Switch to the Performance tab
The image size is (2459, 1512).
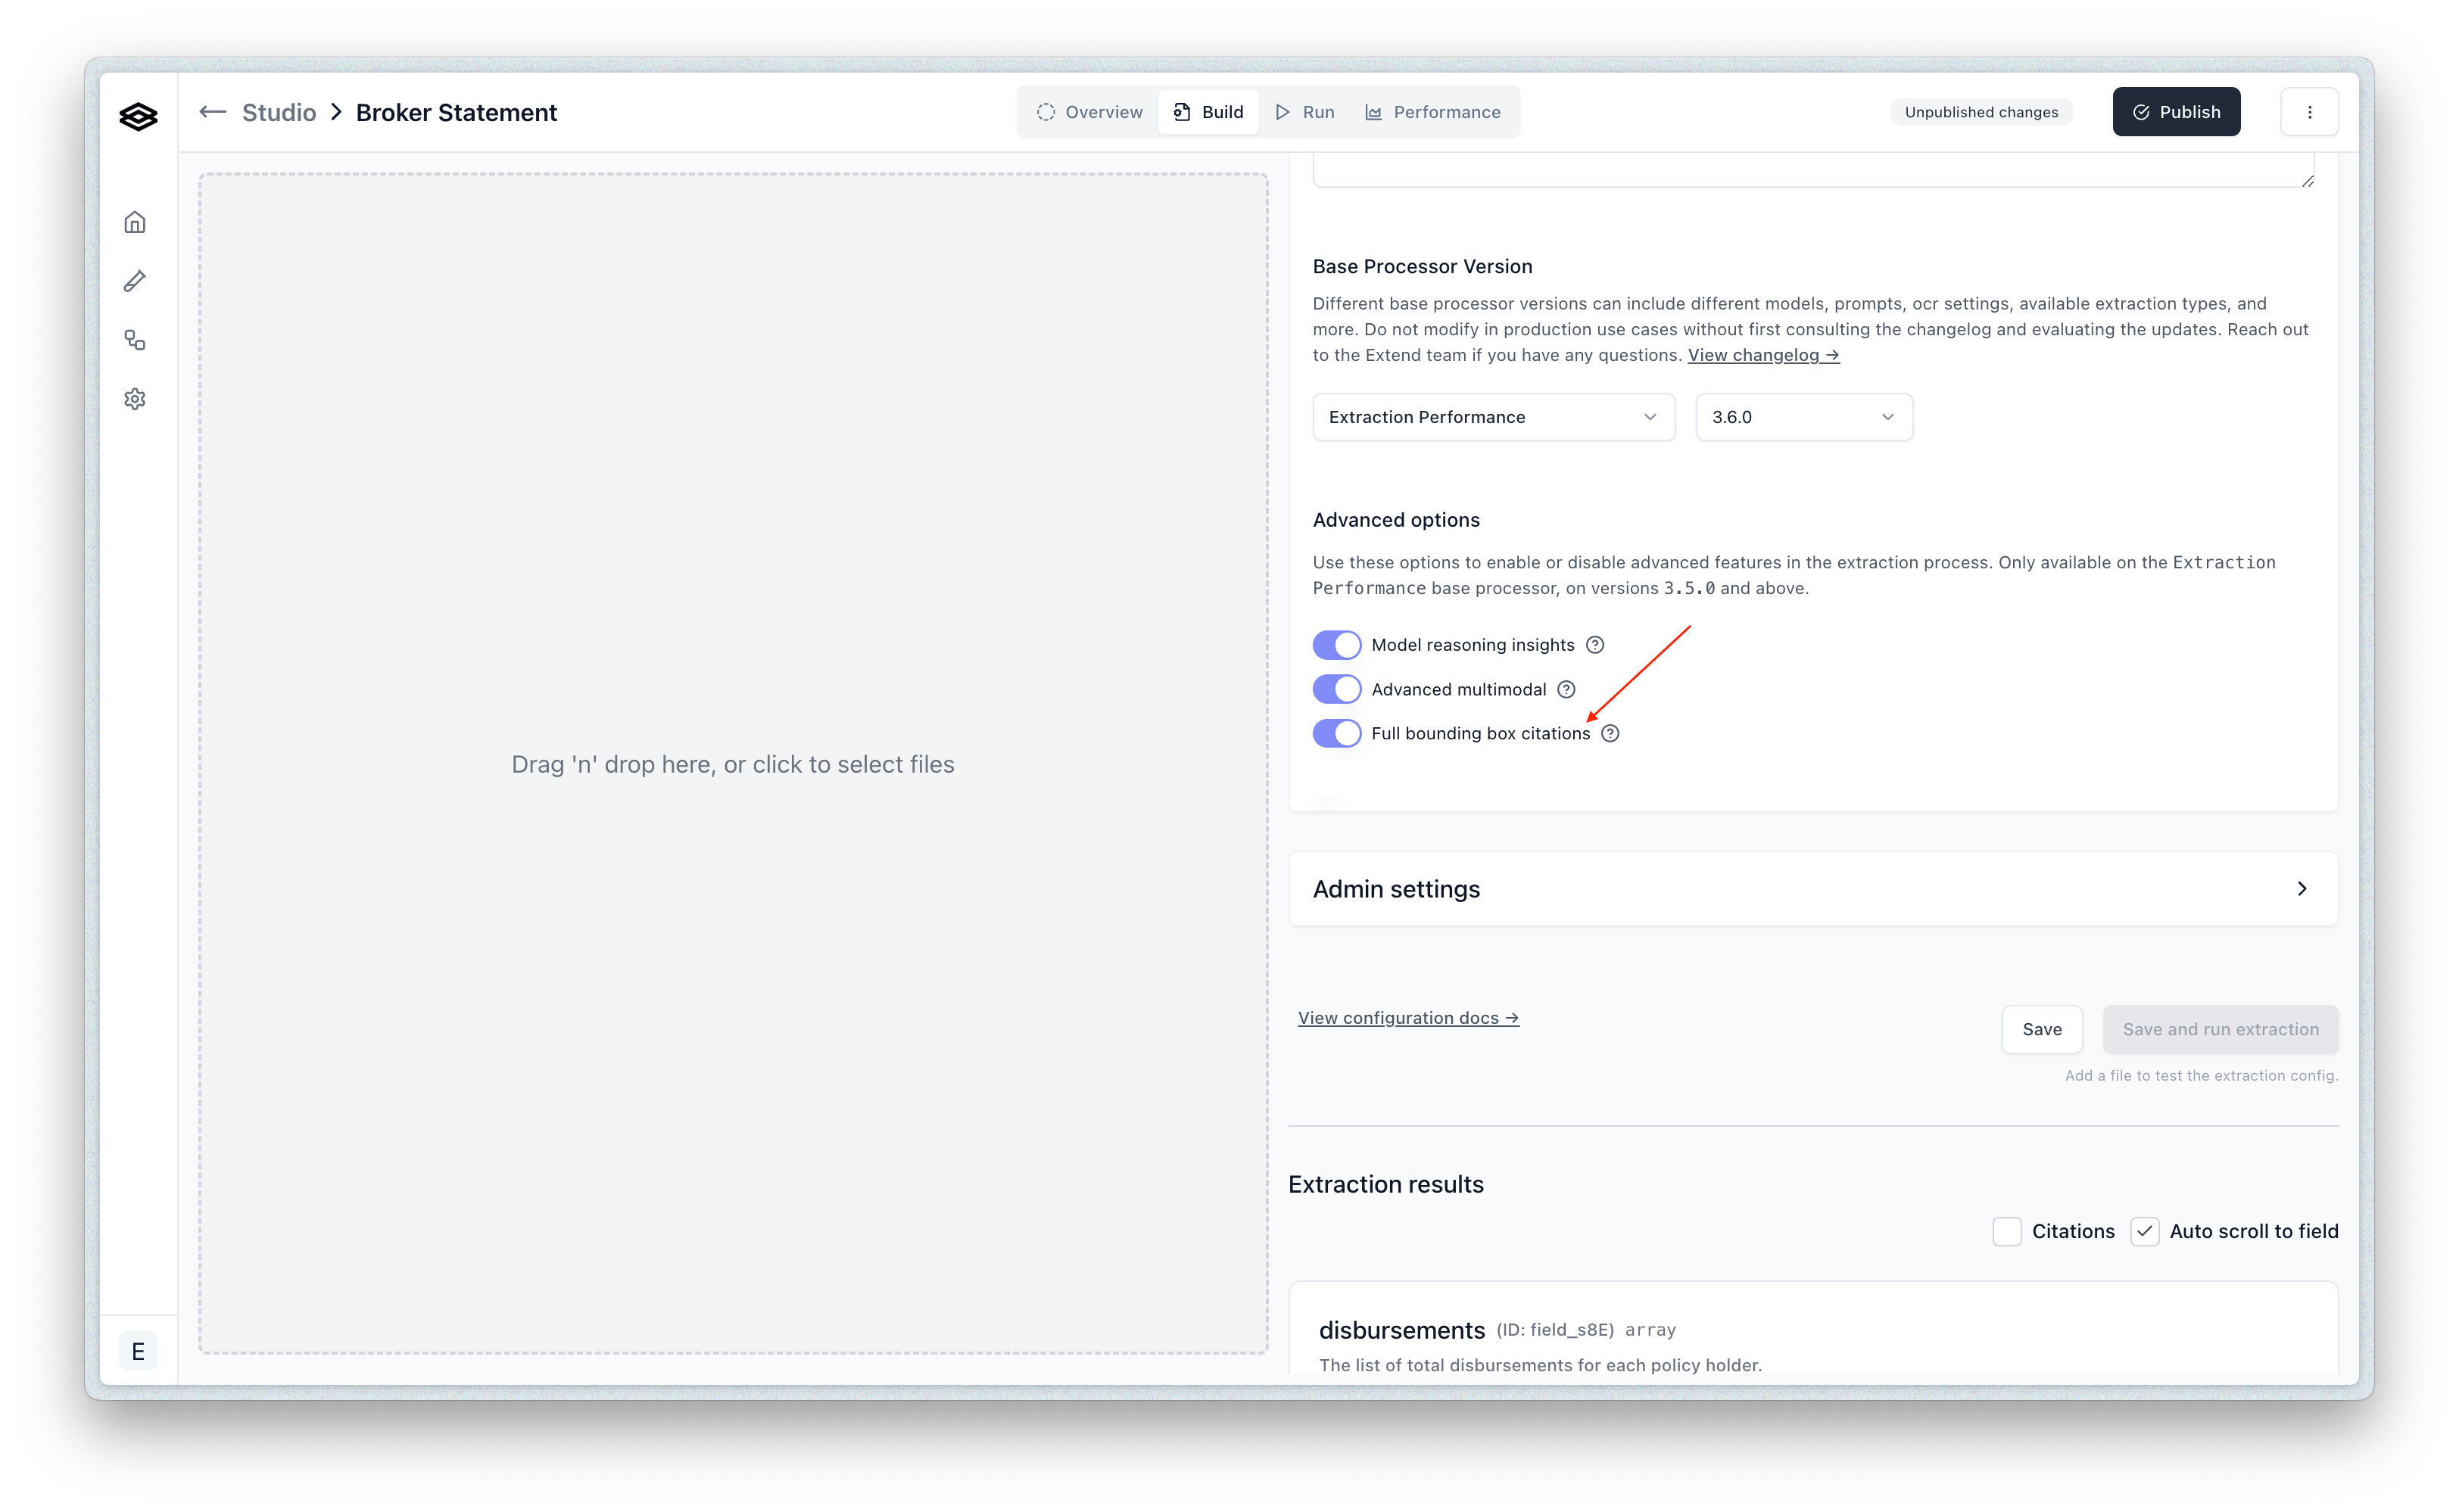point(1432,112)
